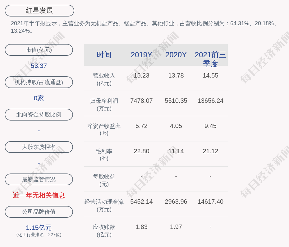Select the 公司品牌价值 label pill
The width and height of the screenshot is (289, 247).
39,212
